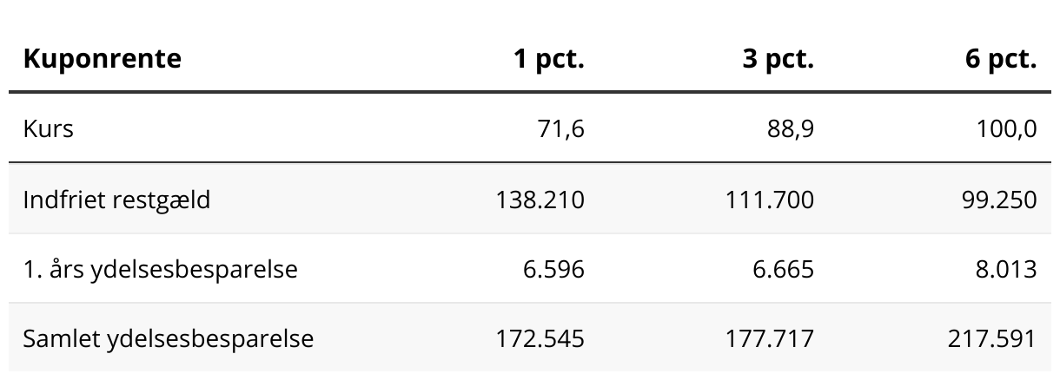Click the Kuponrente column header
1060x380 pixels.
click(x=103, y=59)
